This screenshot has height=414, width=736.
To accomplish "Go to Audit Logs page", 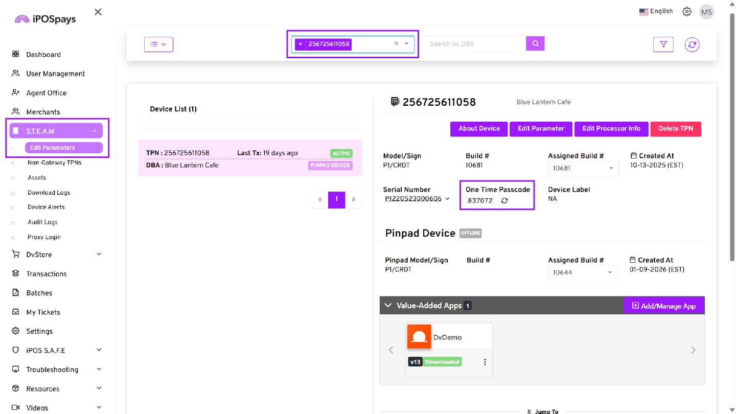I will [42, 222].
